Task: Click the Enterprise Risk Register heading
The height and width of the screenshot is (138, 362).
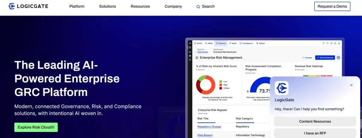Action: pos(212,110)
